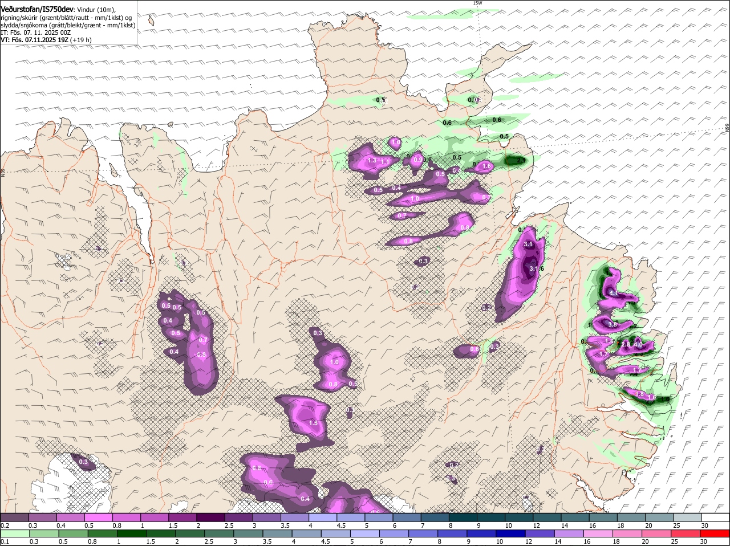Viewport: 730px width, 546px height.
Task: Pick the white swatch after 30 in the upper legend
Action: pos(716,518)
